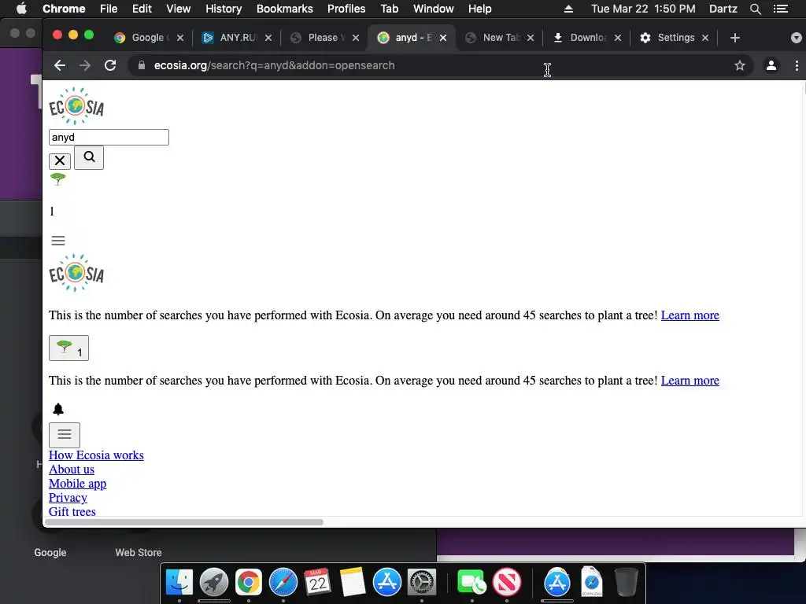Open Launchpad from the Dock
806x604 pixels.
(x=214, y=582)
